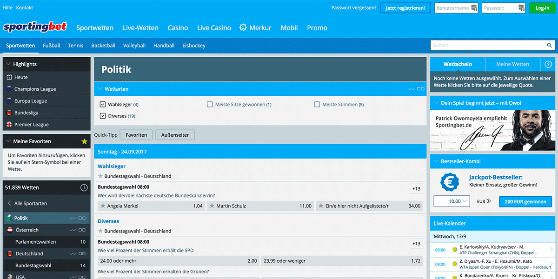The width and height of the screenshot is (558, 279).
Task: Open the Eishockey sport tab
Action: pos(194,46)
